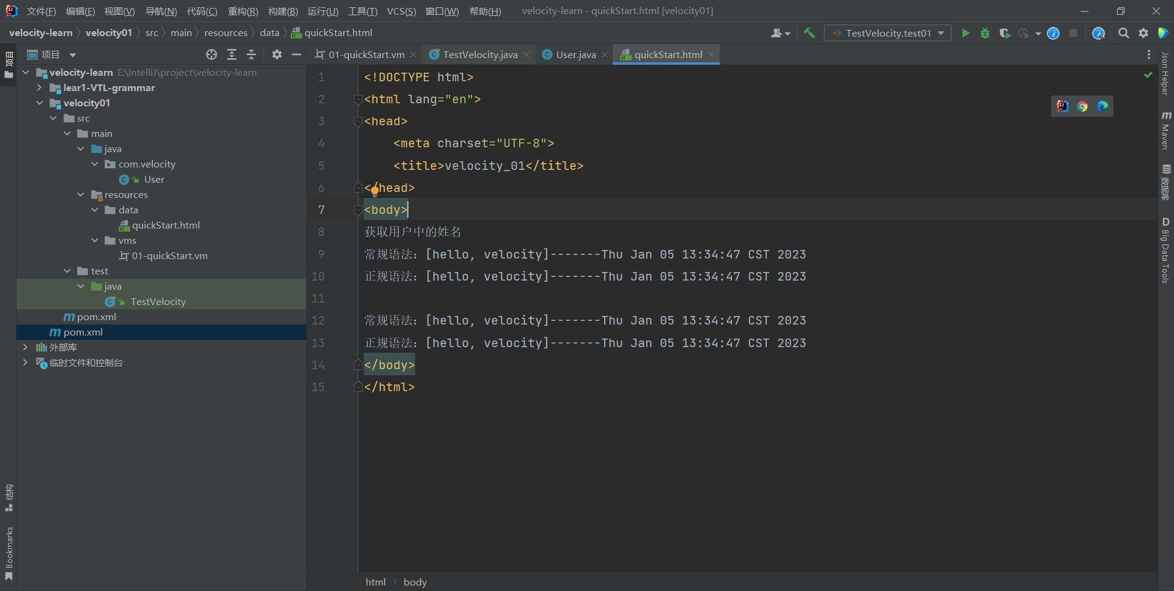Switch to TestVelocity.java tab

[480, 54]
